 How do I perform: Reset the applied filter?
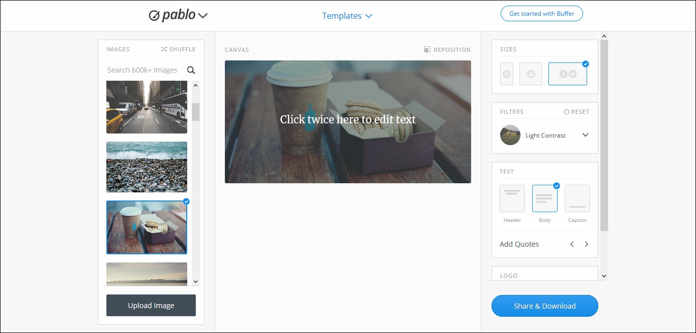[576, 112]
